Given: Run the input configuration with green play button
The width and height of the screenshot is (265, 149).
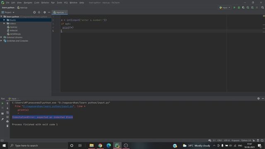Looking at the screenshot, I should 234,7.
